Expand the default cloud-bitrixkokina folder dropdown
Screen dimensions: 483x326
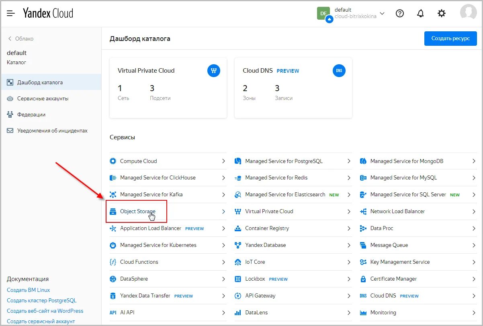(x=382, y=13)
